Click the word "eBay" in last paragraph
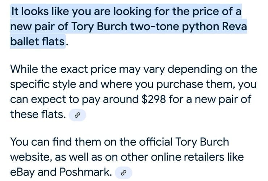This screenshot has height=181, width=268. [x=22, y=172]
